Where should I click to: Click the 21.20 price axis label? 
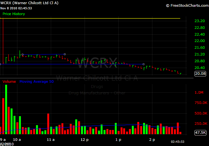click(x=200, y=54)
